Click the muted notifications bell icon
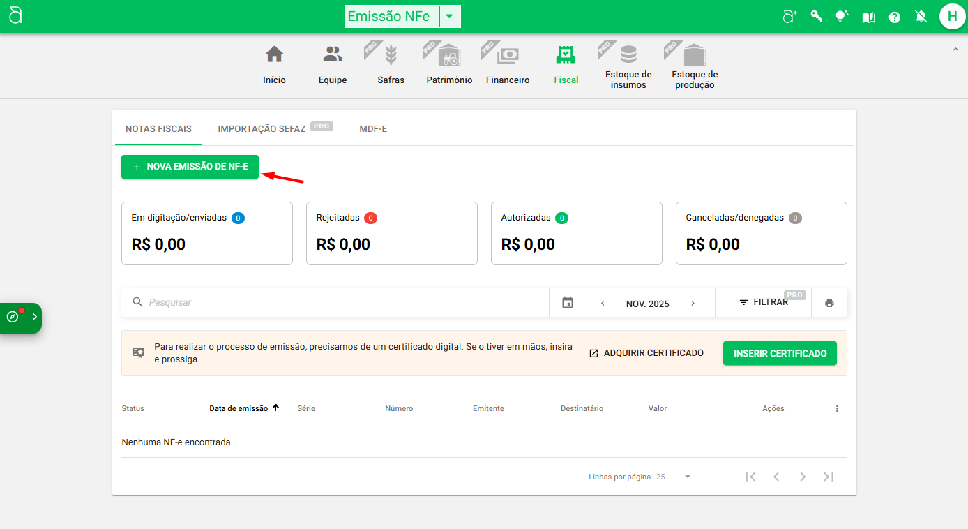The height and width of the screenshot is (529, 968). click(921, 17)
